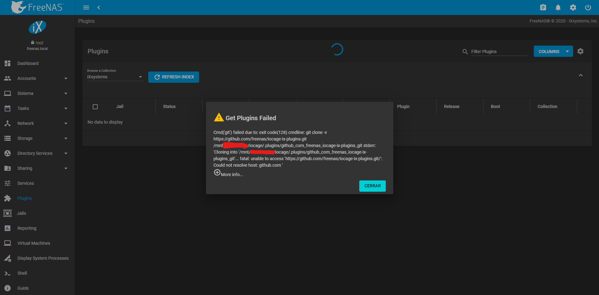Expand the Accounts menu arrow
Viewport: 599px width, 295px height.
click(x=66, y=78)
